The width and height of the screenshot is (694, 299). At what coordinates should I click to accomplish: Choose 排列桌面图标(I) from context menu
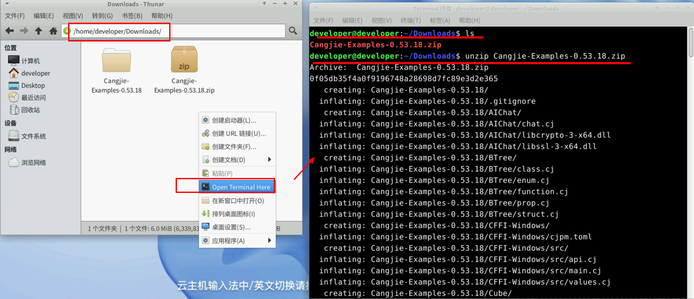(237, 214)
